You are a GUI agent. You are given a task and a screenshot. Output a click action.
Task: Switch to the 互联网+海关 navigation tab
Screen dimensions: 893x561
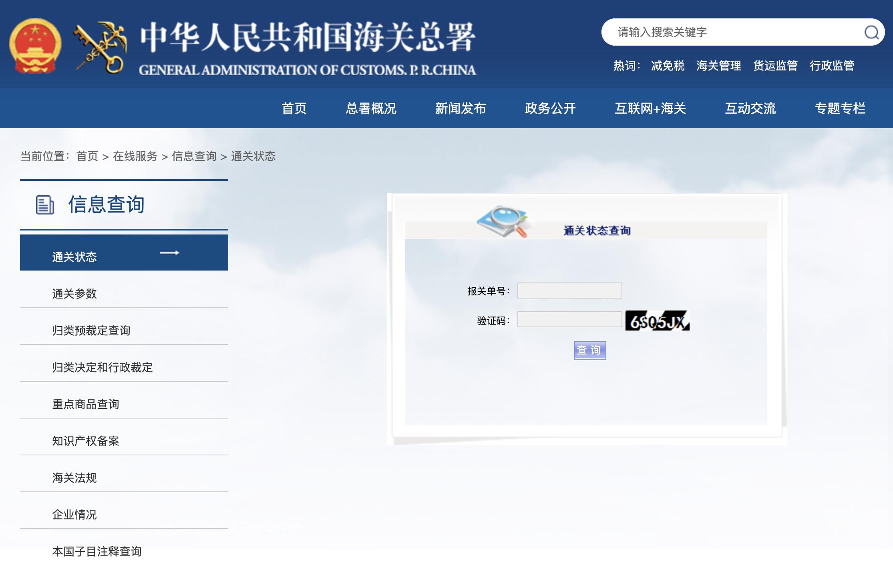pos(650,108)
